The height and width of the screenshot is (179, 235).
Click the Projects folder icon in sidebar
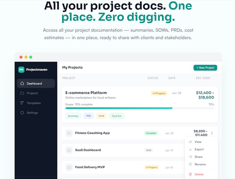[x=22, y=93]
